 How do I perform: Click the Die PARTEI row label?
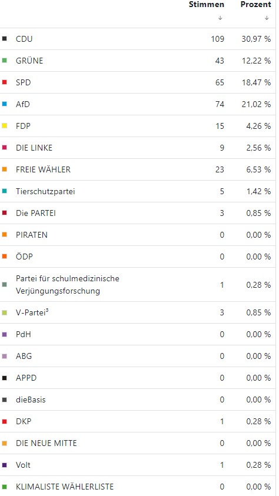click(36, 213)
